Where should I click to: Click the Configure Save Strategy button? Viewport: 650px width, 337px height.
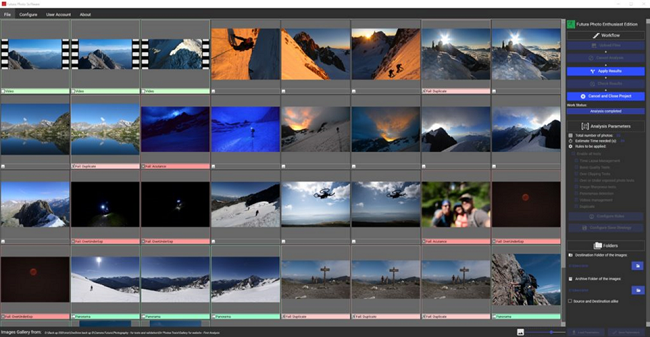pos(606,227)
